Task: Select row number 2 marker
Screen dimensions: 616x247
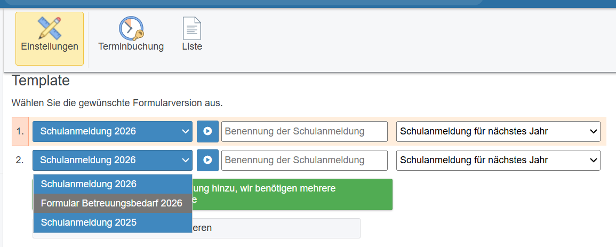Action: 20,160
